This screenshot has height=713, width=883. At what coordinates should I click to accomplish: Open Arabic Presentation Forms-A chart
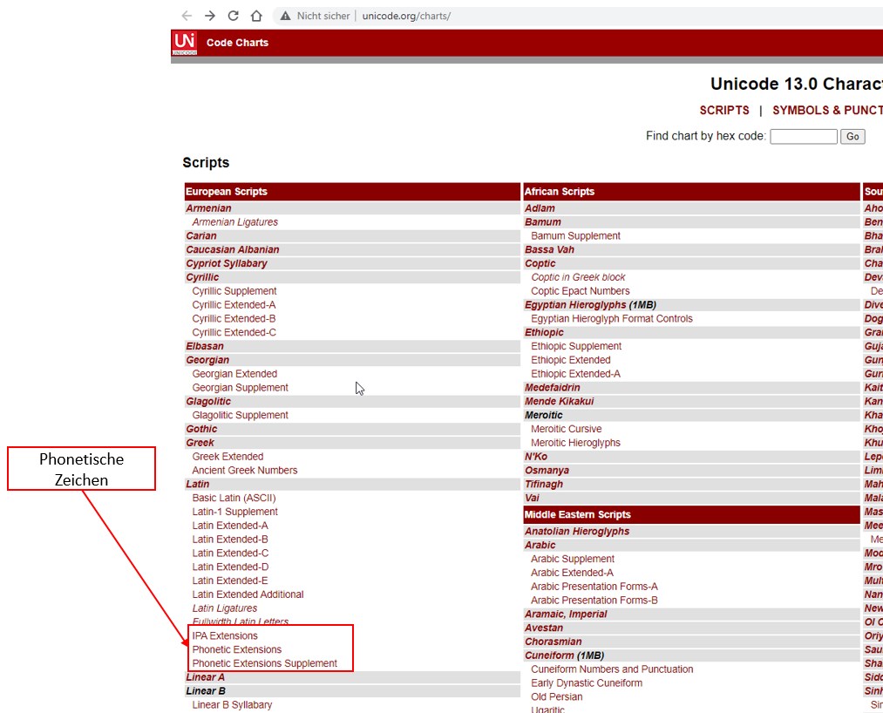coord(594,587)
